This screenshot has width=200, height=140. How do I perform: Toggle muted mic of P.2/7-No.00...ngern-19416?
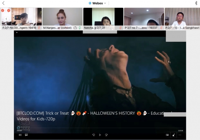pos(39,28)
